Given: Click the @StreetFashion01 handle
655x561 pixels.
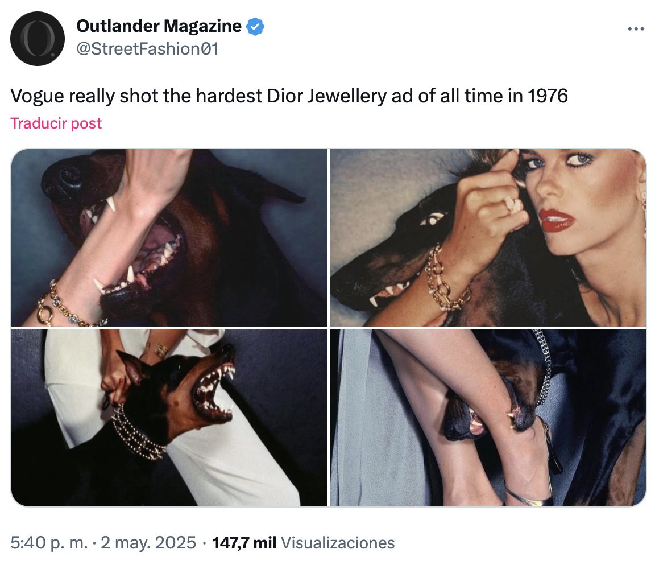Looking at the screenshot, I should [147, 49].
